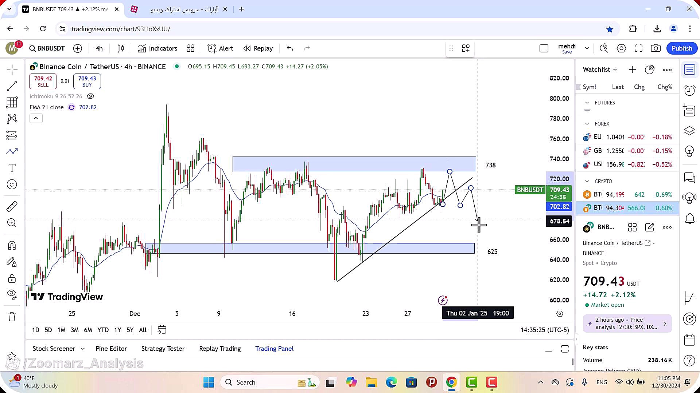
Task: Hide all drawings with eye icon
Action: 12,294
